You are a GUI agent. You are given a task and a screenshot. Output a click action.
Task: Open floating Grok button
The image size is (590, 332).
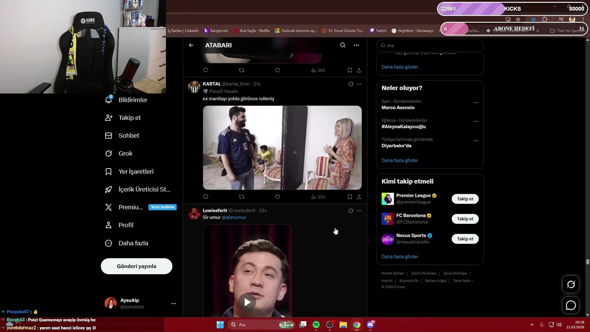[571, 285]
